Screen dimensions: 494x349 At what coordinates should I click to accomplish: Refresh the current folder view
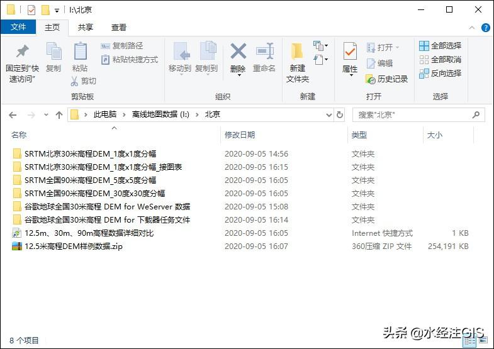[x=340, y=115]
